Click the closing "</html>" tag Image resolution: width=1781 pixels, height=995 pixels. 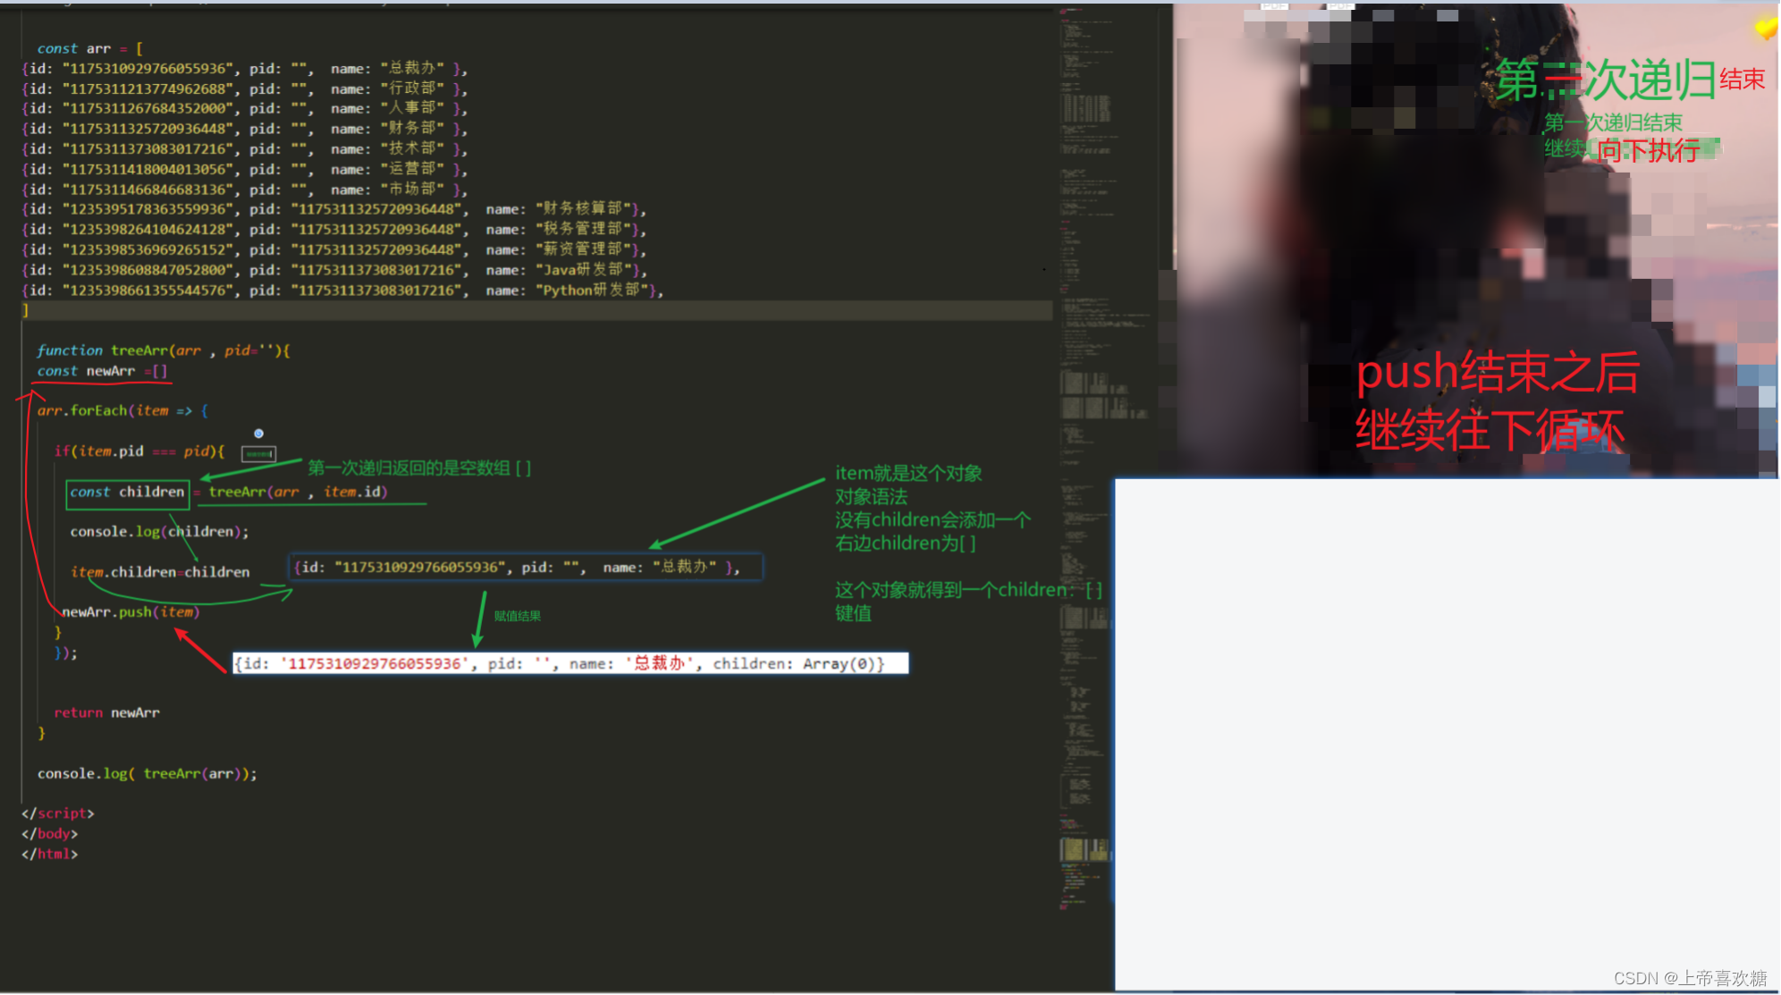click(x=49, y=854)
